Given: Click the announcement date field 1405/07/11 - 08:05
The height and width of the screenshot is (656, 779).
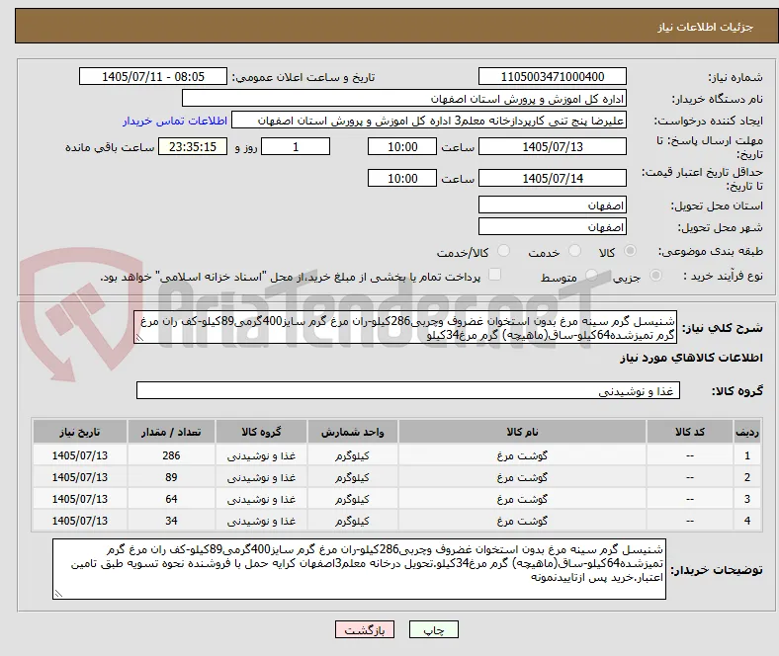Looking at the screenshot, I should pos(153,76).
